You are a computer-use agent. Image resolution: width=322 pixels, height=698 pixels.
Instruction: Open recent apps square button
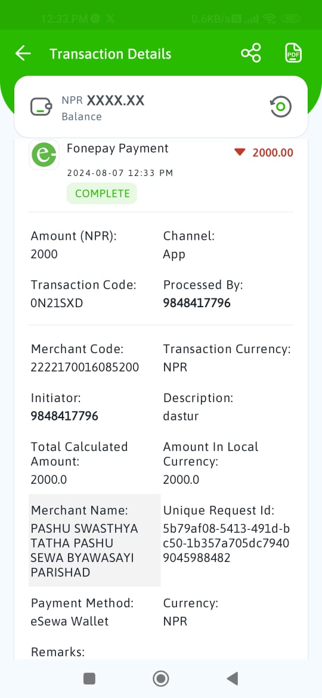[89, 678]
